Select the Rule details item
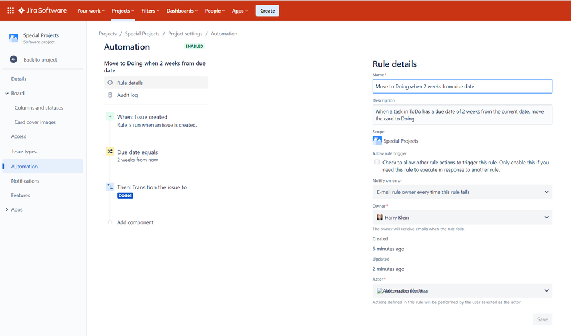 [x=156, y=83]
